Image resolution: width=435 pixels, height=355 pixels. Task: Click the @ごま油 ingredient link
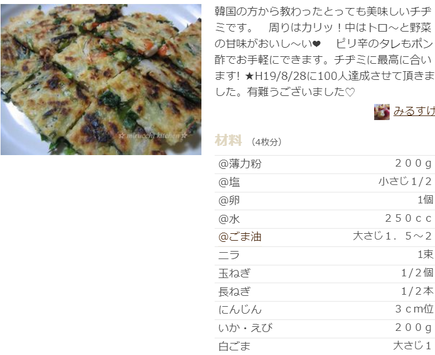pos(240,237)
